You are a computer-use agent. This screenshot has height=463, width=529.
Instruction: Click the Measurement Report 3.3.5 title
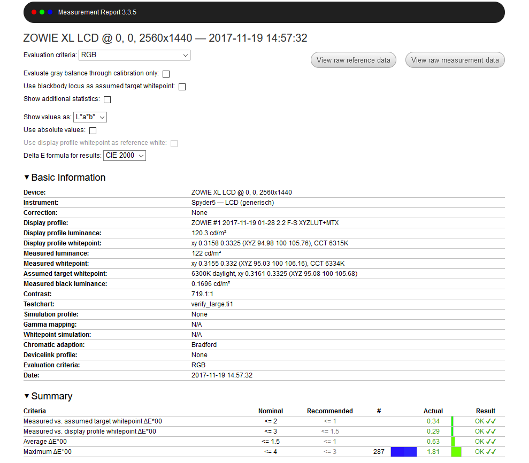(x=97, y=12)
